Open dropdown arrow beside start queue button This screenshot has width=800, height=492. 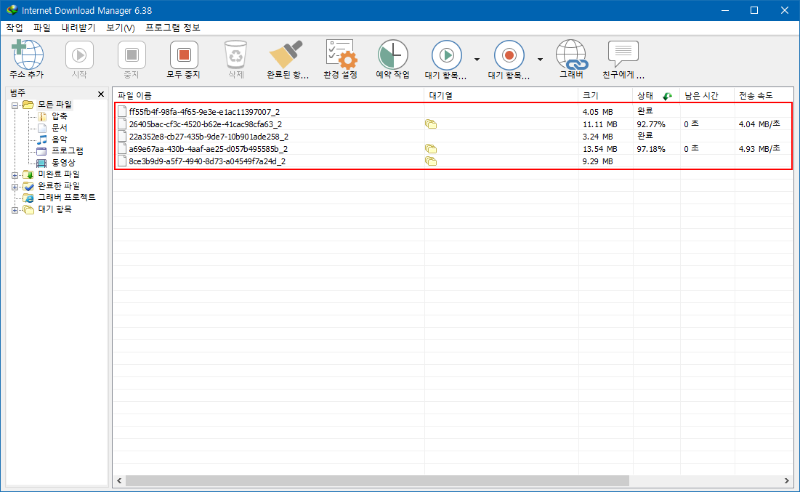(477, 60)
